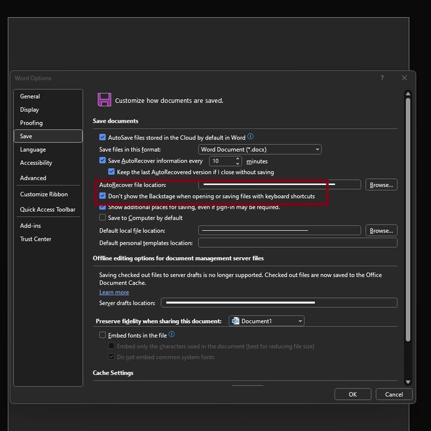Close the Word Options dialog with X
The width and height of the screenshot is (431, 431).
404,78
